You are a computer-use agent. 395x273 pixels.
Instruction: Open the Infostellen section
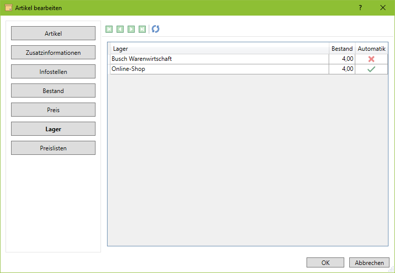tap(53, 72)
